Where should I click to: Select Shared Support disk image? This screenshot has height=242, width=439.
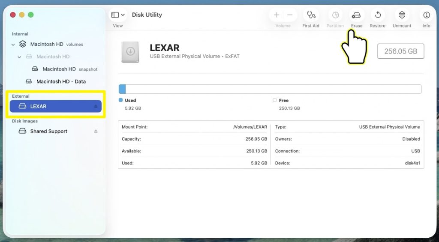coord(48,131)
